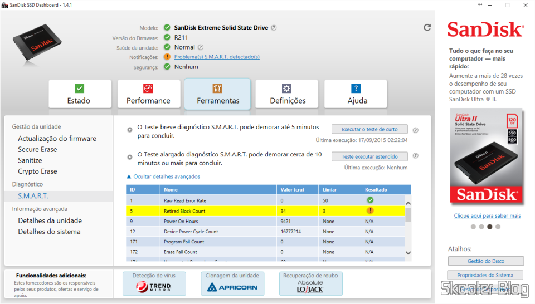The height and width of the screenshot is (304, 535).
Task: Click the Limiar column header
Action: coord(339,189)
